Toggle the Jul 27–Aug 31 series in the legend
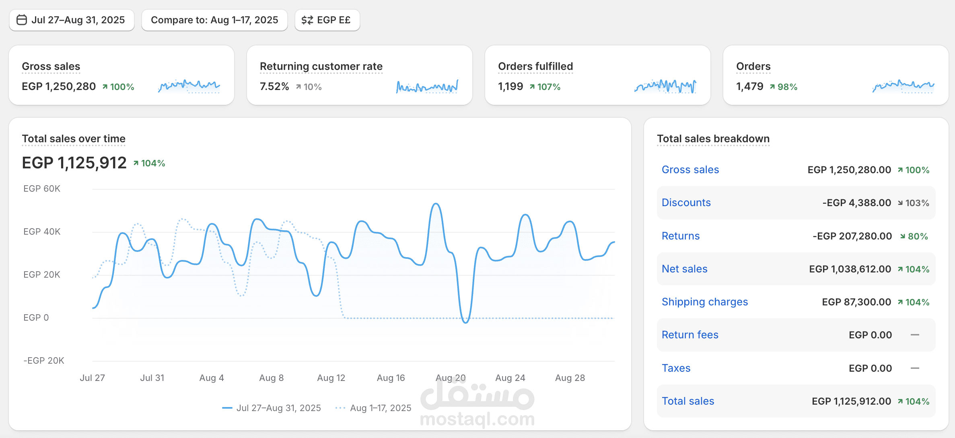 272,407
